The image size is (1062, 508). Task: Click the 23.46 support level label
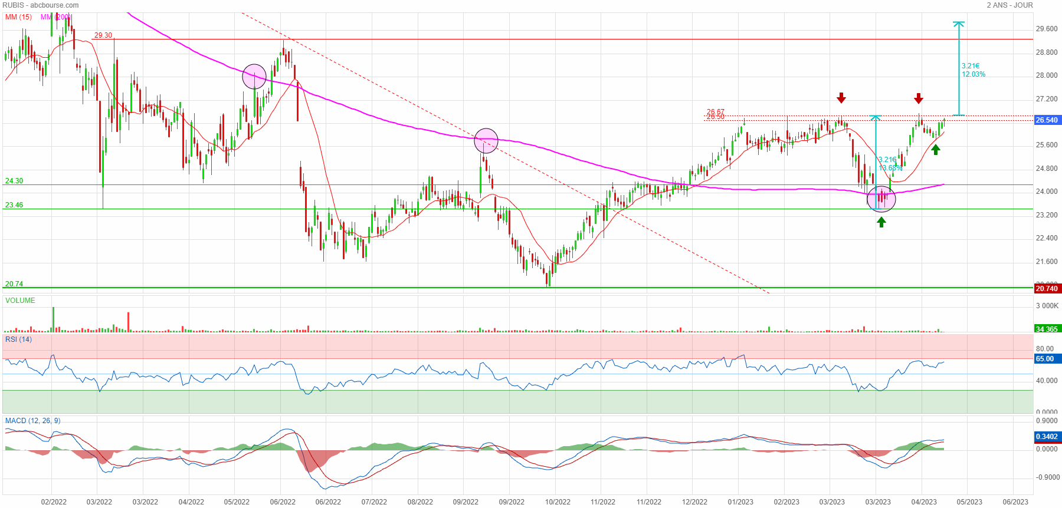[14, 205]
